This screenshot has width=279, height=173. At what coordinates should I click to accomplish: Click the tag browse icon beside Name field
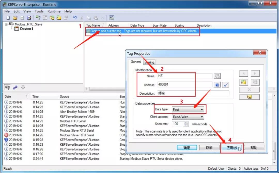pyautogui.click(x=217, y=76)
